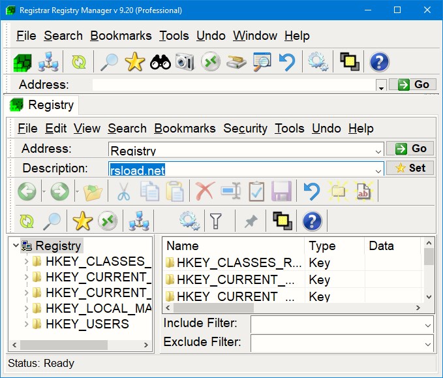Expand the HKEY_CLASSES_ tree node
The height and width of the screenshot is (378, 443).
coord(26,261)
